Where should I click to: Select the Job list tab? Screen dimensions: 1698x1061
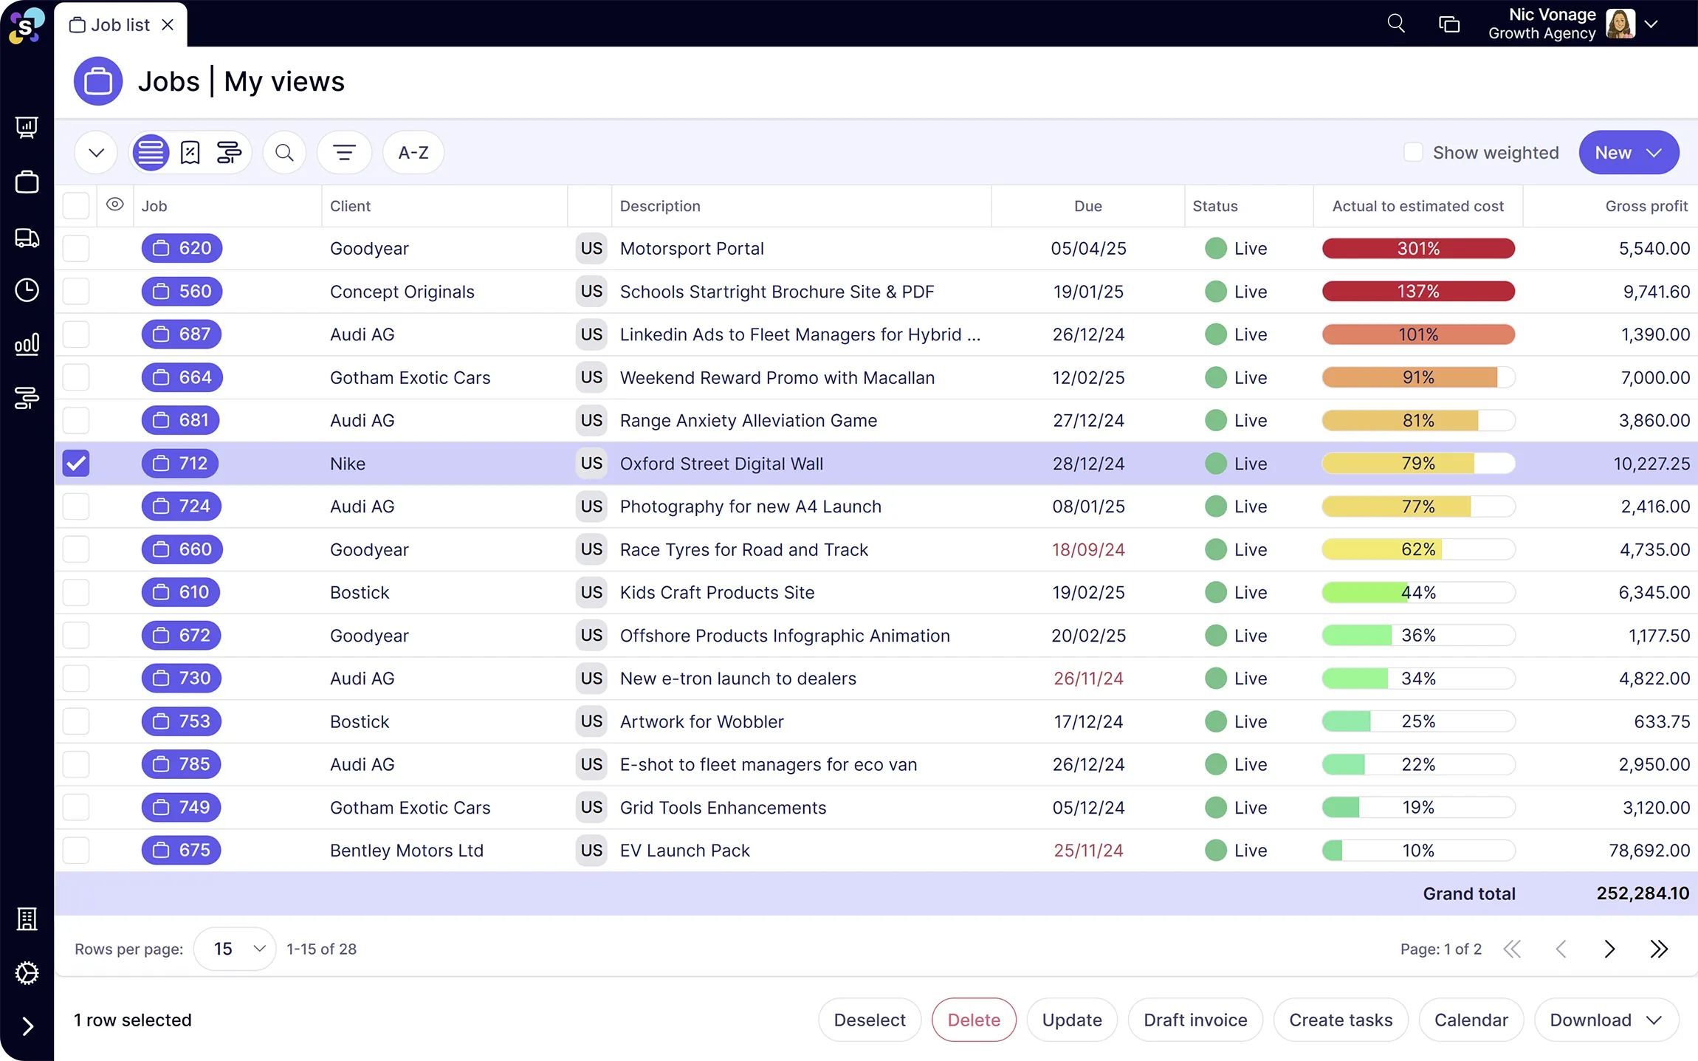click(120, 24)
